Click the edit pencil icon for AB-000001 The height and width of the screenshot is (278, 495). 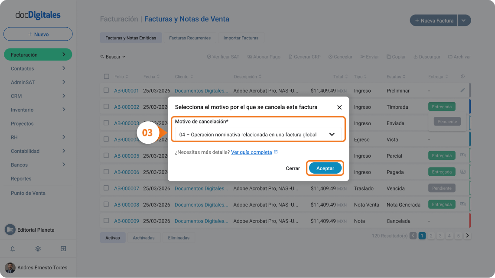tap(462, 90)
